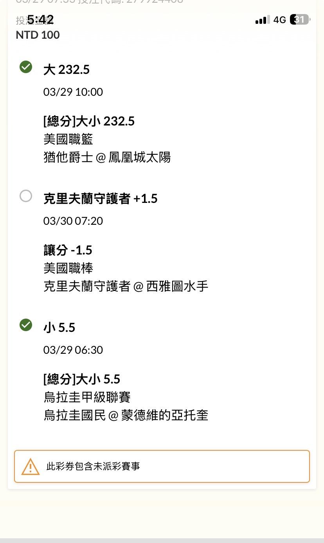Click the empty circle beside 克里夫蘭守護者 +1.5

pyautogui.click(x=26, y=196)
